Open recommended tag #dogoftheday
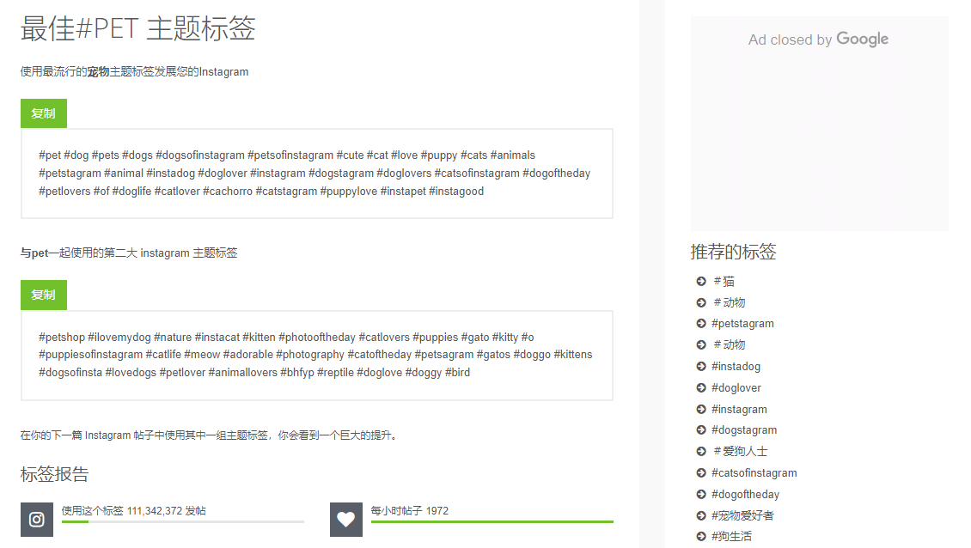The height and width of the screenshot is (548, 971). pyautogui.click(x=746, y=494)
